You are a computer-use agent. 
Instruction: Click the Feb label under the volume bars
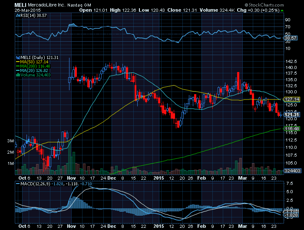(202, 178)
